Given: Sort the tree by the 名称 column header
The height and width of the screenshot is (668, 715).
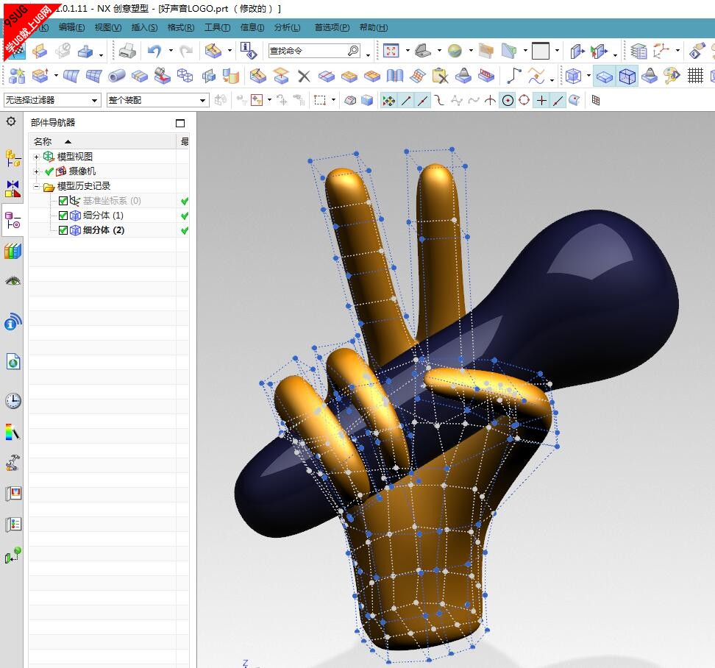Looking at the screenshot, I should pyautogui.click(x=102, y=142).
